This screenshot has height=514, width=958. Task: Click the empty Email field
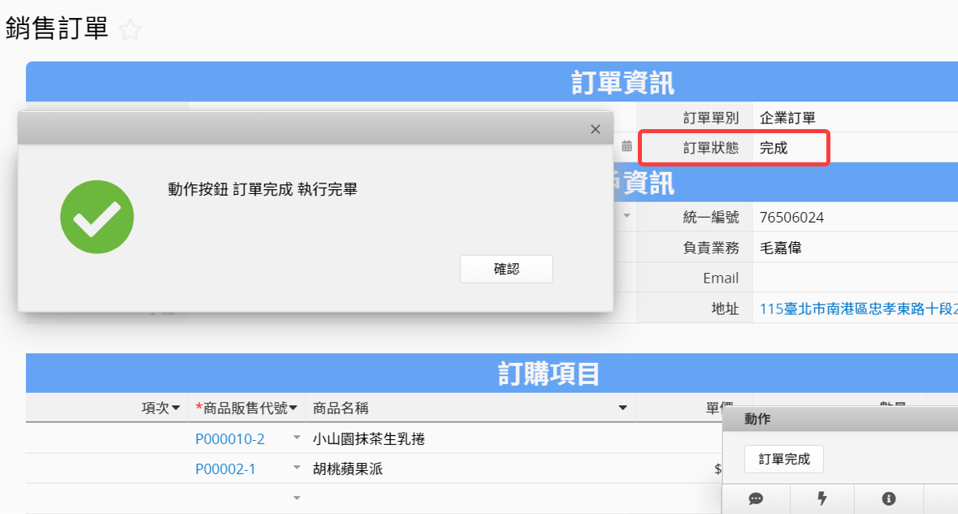[853, 278]
